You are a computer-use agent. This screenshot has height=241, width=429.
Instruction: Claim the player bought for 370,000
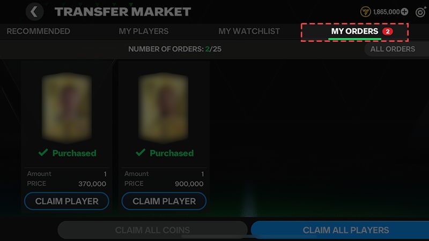coord(66,201)
